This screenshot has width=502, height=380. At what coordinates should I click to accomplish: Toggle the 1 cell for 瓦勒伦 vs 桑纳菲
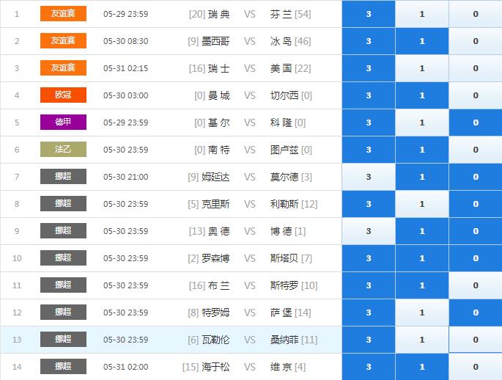click(x=422, y=340)
